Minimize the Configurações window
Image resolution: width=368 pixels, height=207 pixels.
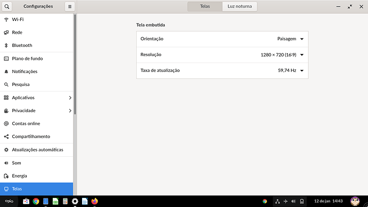coord(338,6)
